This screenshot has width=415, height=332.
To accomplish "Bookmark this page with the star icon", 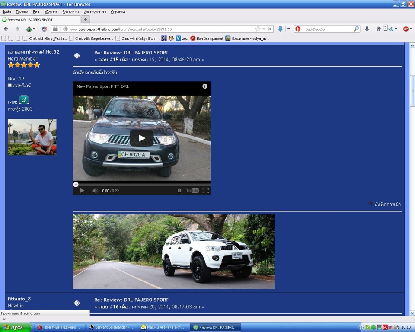I will [258, 29].
